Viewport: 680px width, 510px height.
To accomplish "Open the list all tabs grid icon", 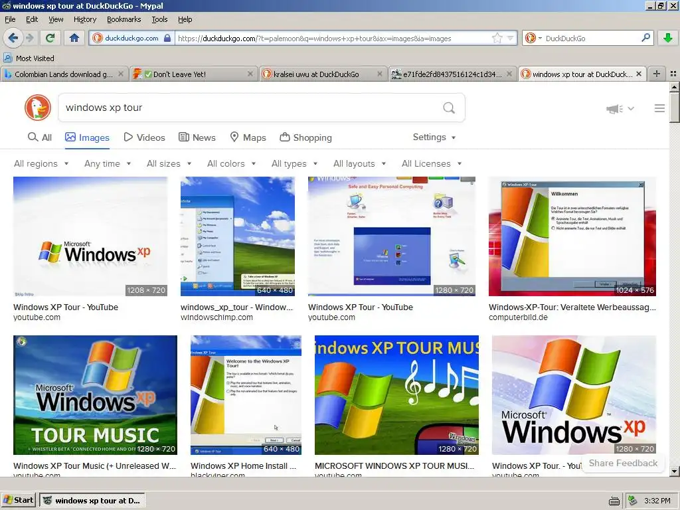I will 673,74.
